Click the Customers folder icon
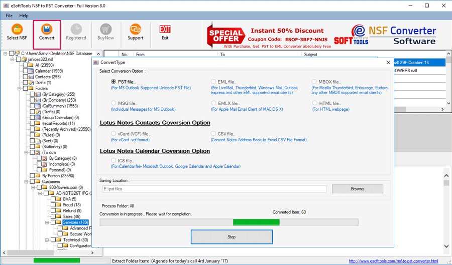The image size is (452, 265). point(38,182)
